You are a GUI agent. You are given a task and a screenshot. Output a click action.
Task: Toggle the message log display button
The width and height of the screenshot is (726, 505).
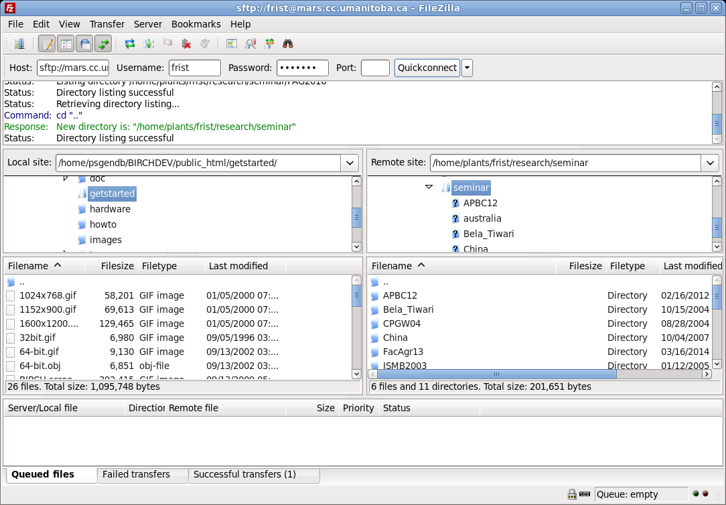(x=47, y=44)
